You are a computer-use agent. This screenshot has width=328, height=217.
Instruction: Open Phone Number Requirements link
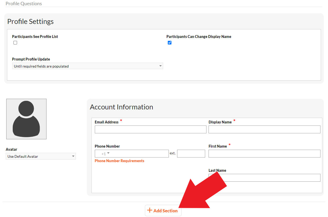tap(119, 161)
